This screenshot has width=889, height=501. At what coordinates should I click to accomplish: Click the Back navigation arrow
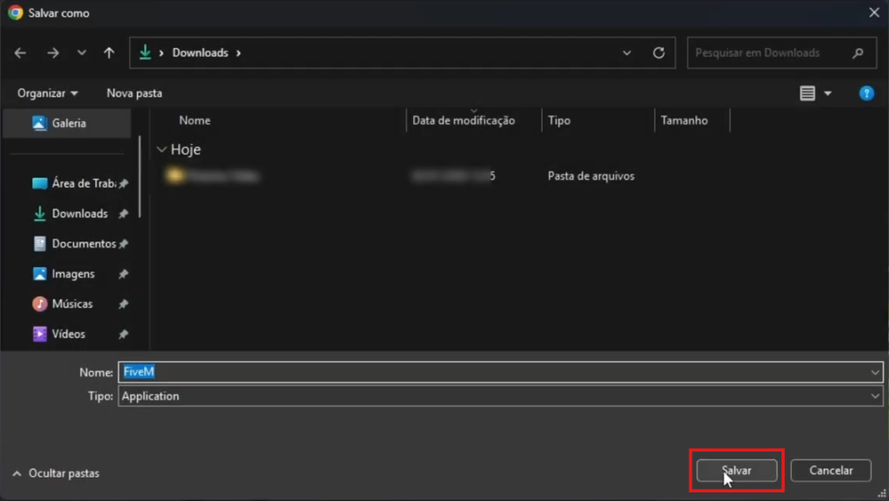click(21, 53)
